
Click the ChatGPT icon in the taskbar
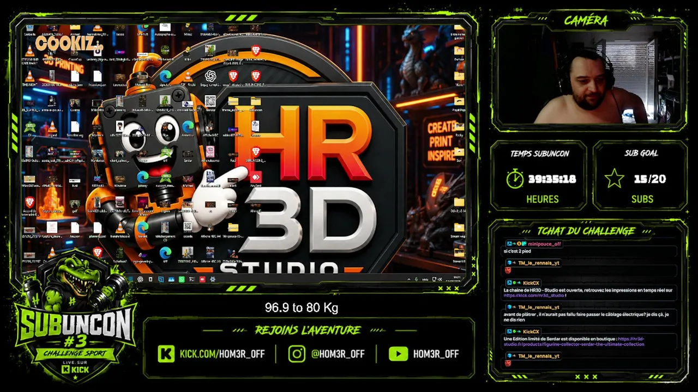click(x=140, y=279)
